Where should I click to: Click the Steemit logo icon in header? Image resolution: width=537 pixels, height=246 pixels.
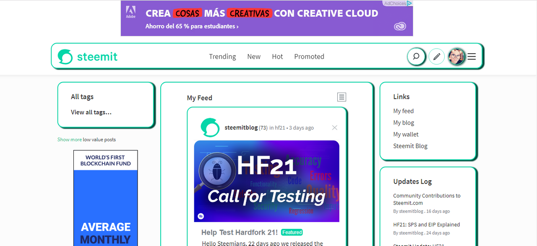pos(65,57)
